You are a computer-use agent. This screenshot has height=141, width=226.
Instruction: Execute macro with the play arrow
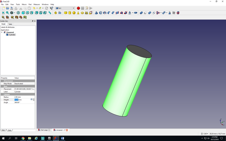[x=91, y=8]
